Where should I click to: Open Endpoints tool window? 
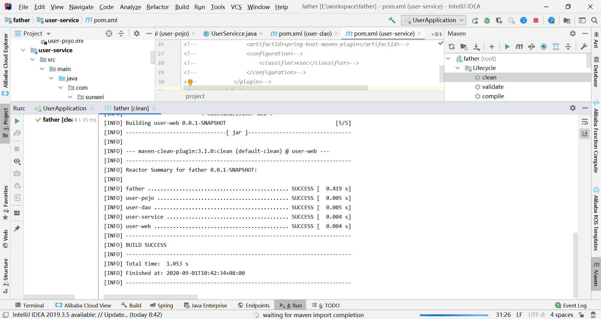click(x=254, y=305)
